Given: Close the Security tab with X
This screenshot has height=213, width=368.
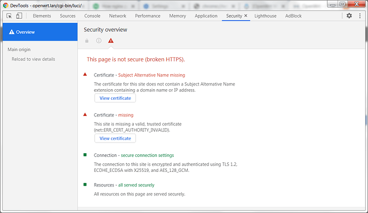Looking at the screenshot, I should [x=246, y=15].
